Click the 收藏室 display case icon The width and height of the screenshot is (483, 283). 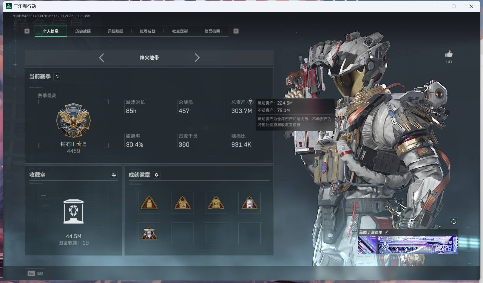pyautogui.click(x=74, y=211)
